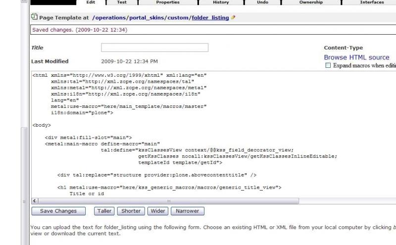This screenshot has height=245, width=396.
Task: Go to the History tab
Action: pos(221,2)
